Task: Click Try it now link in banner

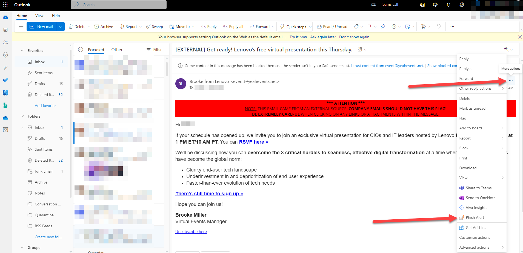Action: point(298,37)
